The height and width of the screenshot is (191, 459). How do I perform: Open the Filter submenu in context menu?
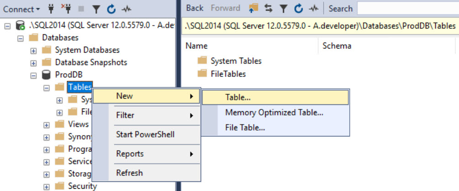click(x=146, y=115)
